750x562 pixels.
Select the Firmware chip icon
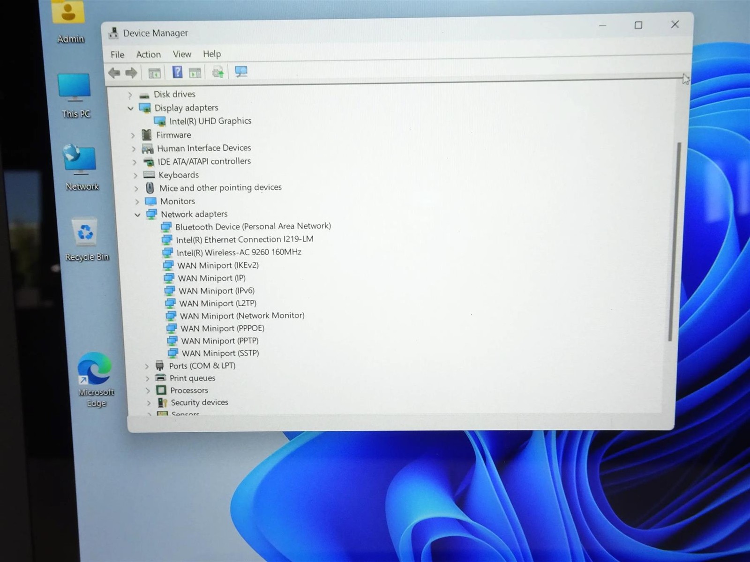pyautogui.click(x=147, y=135)
